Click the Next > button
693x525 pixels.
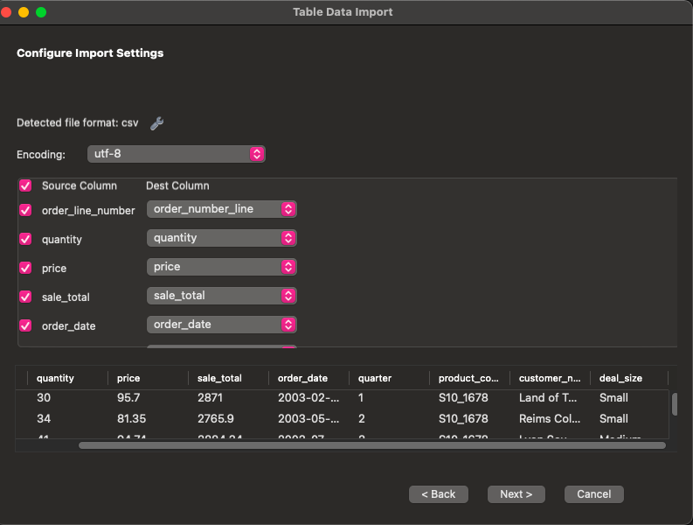click(516, 494)
